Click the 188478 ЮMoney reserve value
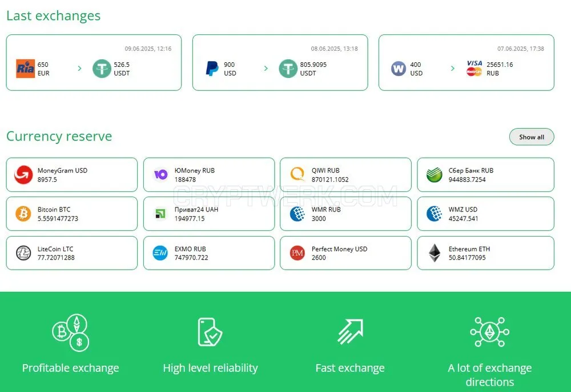 pyautogui.click(x=185, y=179)
